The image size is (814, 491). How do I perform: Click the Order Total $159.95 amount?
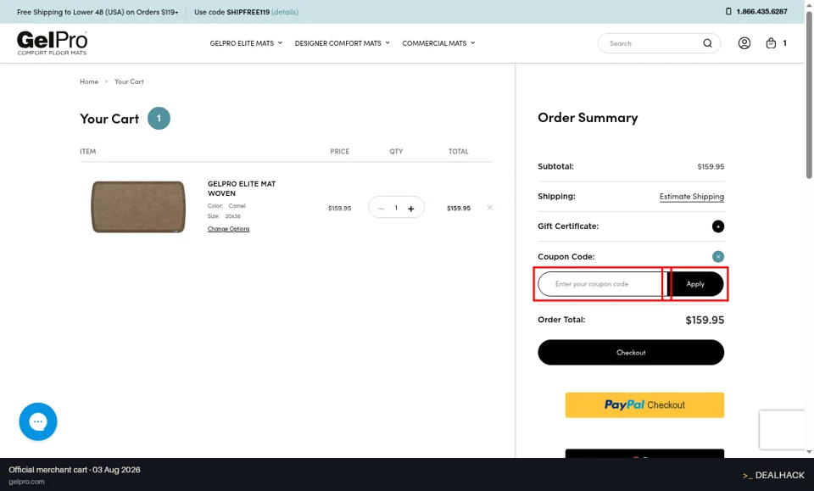[705, 321]
